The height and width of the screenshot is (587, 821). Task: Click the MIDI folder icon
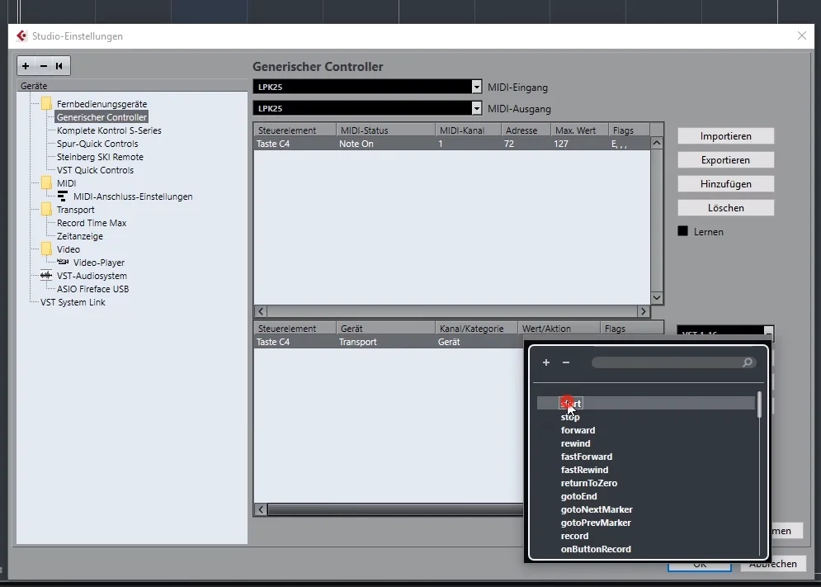46,182
